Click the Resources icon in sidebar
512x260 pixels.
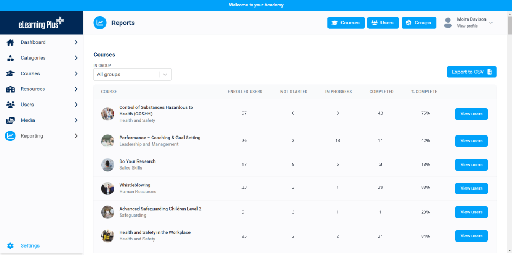(10, 89)
